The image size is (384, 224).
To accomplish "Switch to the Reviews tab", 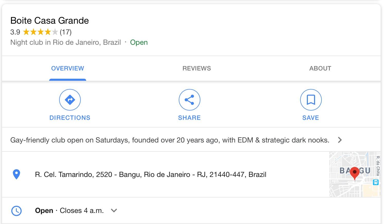I will coord(197,68).
